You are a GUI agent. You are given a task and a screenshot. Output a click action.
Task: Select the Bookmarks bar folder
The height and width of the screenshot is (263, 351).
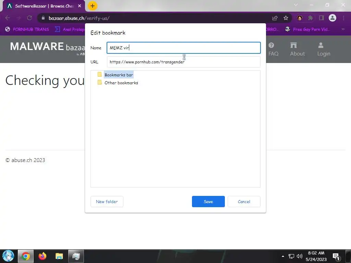coord(119,75)
